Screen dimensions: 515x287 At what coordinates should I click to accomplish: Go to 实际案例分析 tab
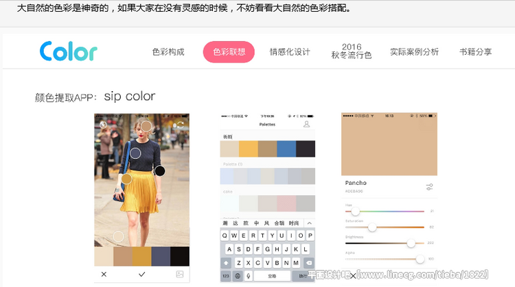414,52
